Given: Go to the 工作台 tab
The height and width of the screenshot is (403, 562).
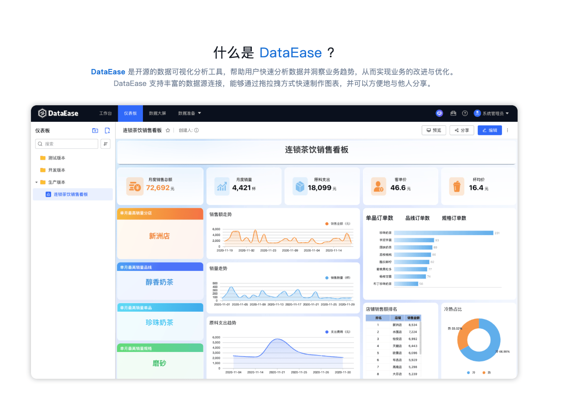Looking at the screenshot, I should 105,113.
